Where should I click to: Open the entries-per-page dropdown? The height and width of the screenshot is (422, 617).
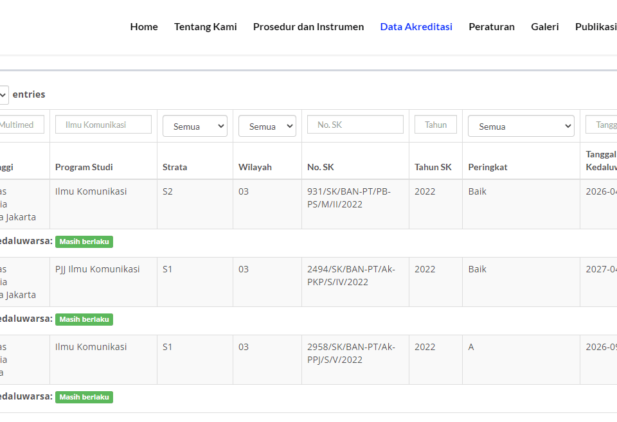pyautogui.click(x=3, y=95)
